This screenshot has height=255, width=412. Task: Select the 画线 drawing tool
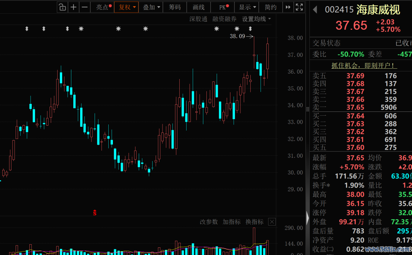[199, 7]
